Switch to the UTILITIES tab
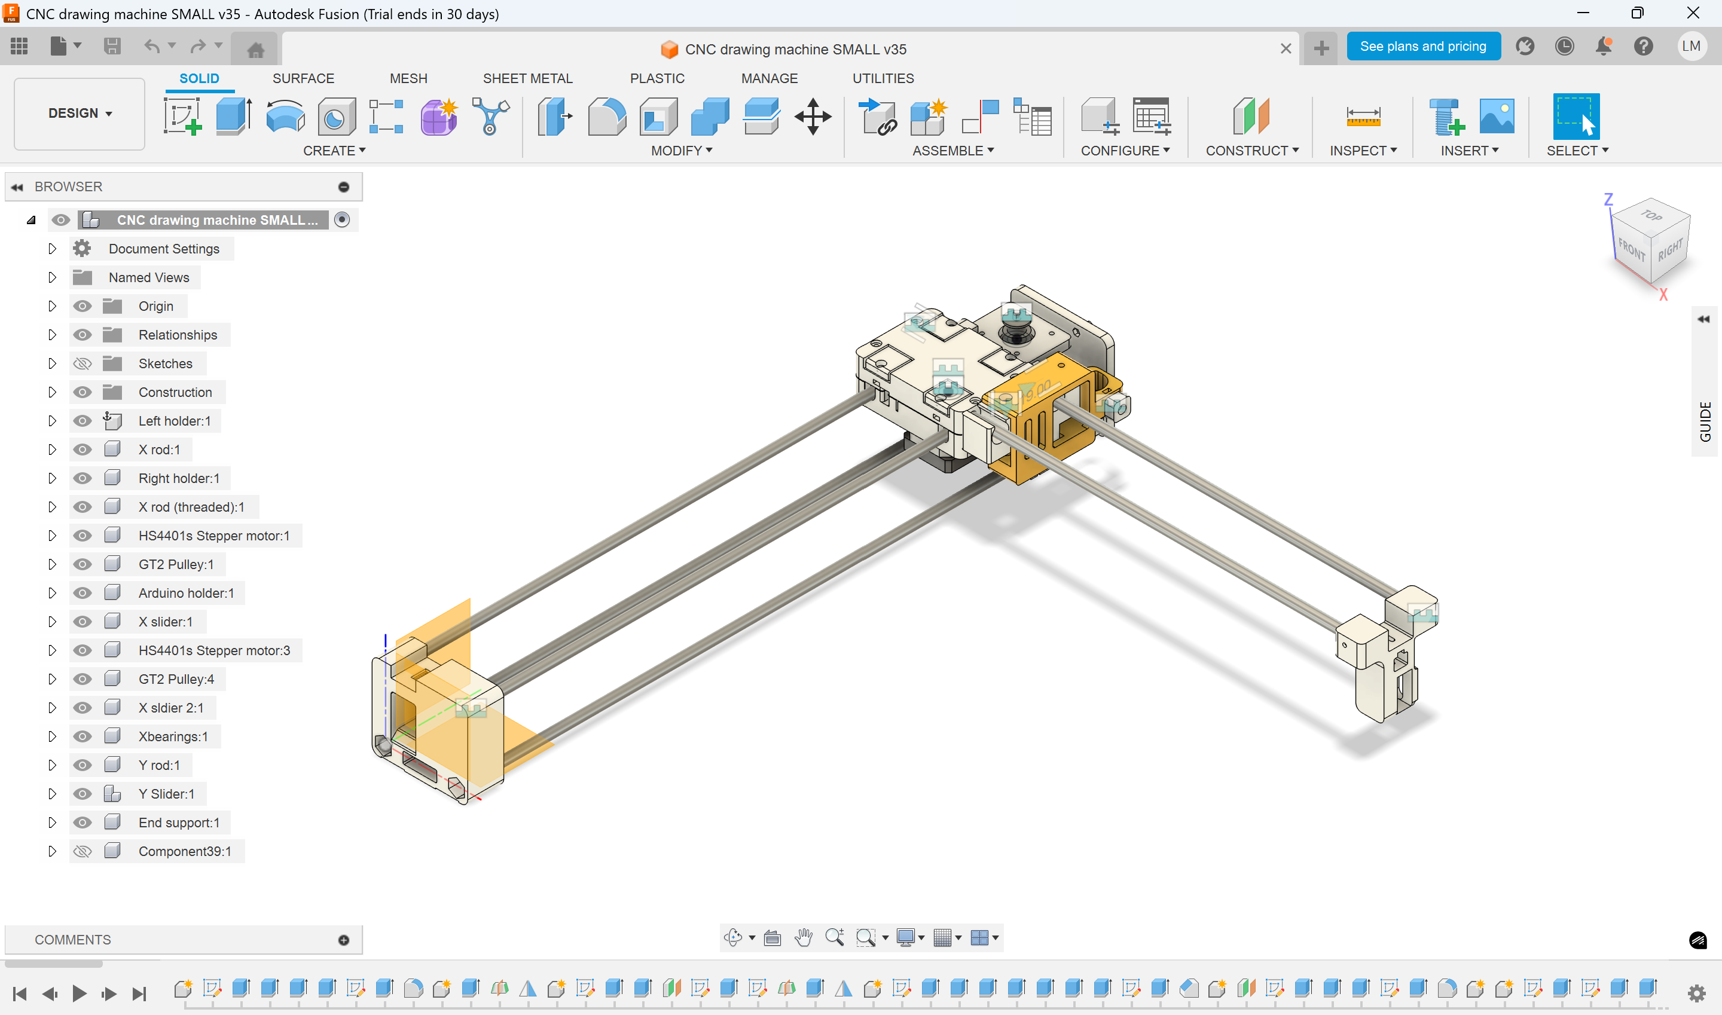 coord(883,78)
